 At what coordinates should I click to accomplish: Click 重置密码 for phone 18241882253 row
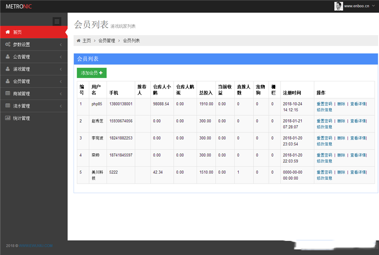pos(325,138)
